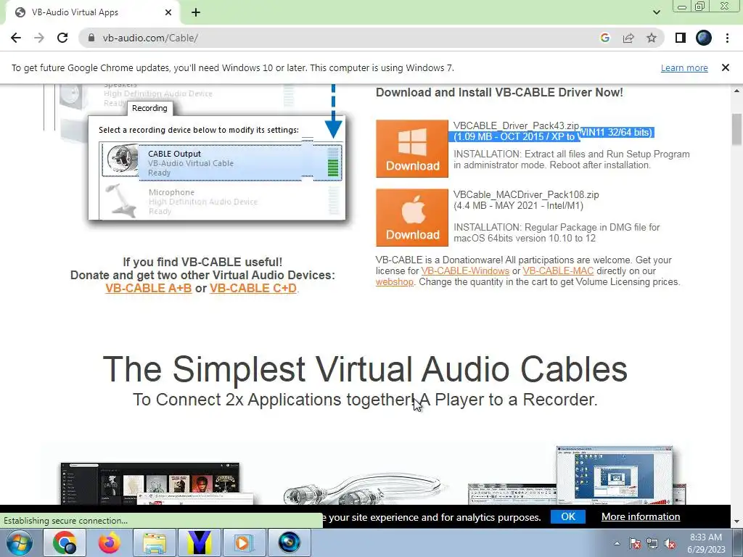Download the Mac VB-CABLE driver

click(412, 218)
